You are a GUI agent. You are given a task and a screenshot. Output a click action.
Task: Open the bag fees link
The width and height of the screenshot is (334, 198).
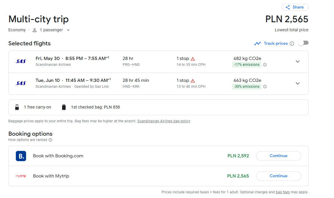point(283,192)
